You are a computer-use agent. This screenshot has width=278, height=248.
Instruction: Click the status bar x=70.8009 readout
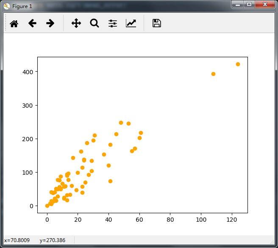(x=17, y=240)
